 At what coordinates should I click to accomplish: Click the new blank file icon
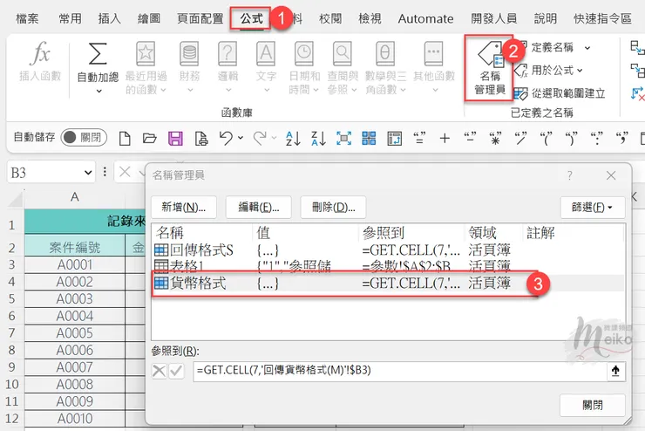pyautogui.click(x=125, y=139)
